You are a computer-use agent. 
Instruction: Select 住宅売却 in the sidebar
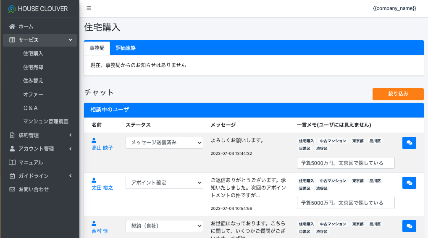point(33,67)
